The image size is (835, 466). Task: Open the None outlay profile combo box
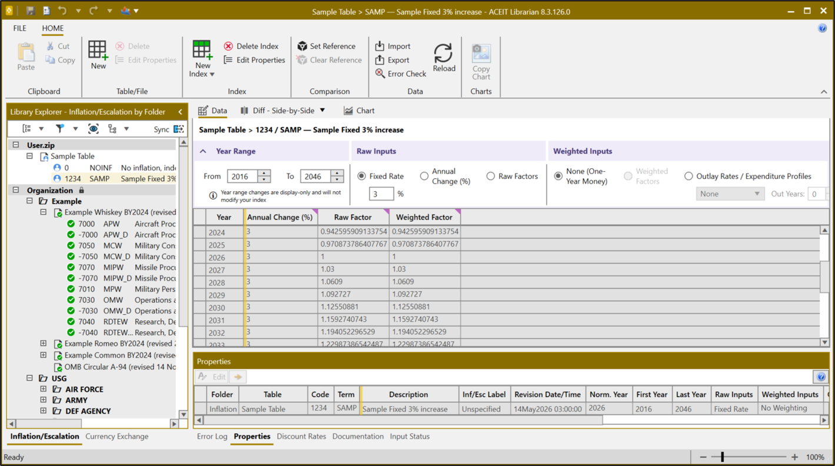[730, 194]
